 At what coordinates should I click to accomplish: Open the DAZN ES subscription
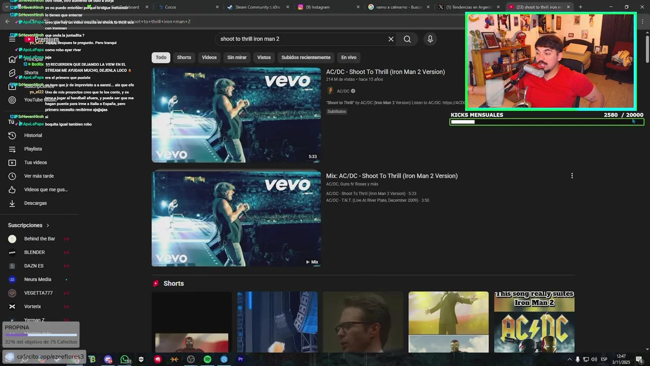[34, 266]
